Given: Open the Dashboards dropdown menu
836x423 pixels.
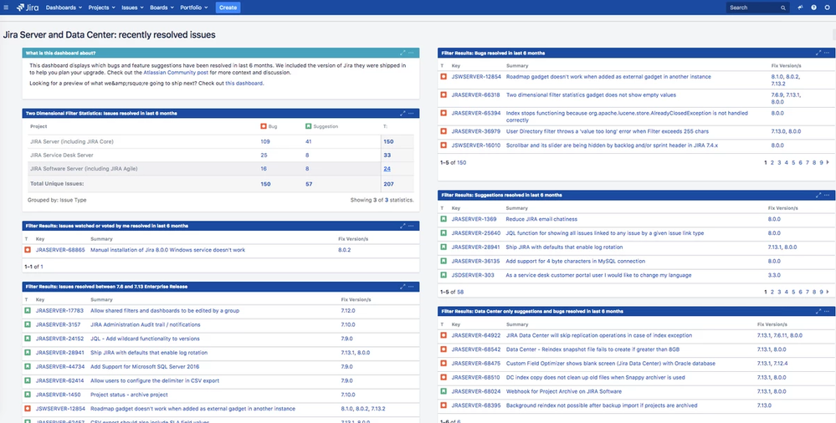Looking at the screenshot, I should click(64, 8).
